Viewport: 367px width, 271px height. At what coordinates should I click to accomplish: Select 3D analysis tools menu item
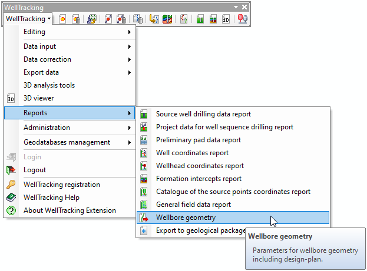70,85
